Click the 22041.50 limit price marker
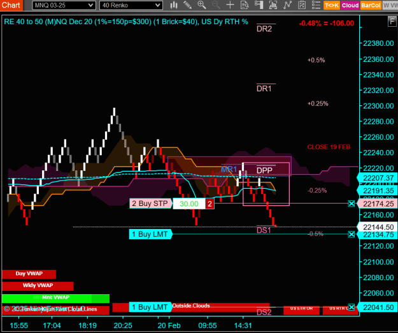398x333 pixels. (x=378, y=307)
